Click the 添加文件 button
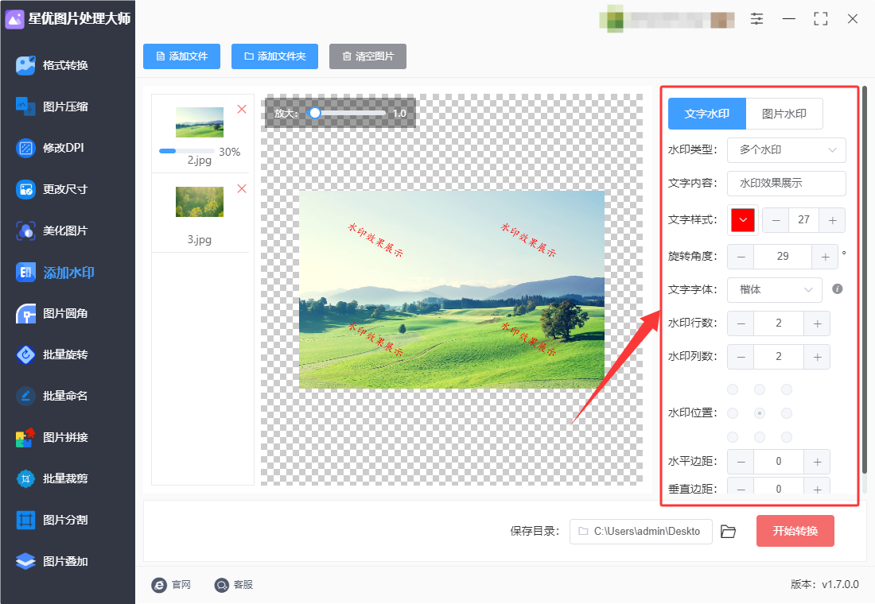The width and height of the screenshot is (875, 604). [x=181, y=56]
